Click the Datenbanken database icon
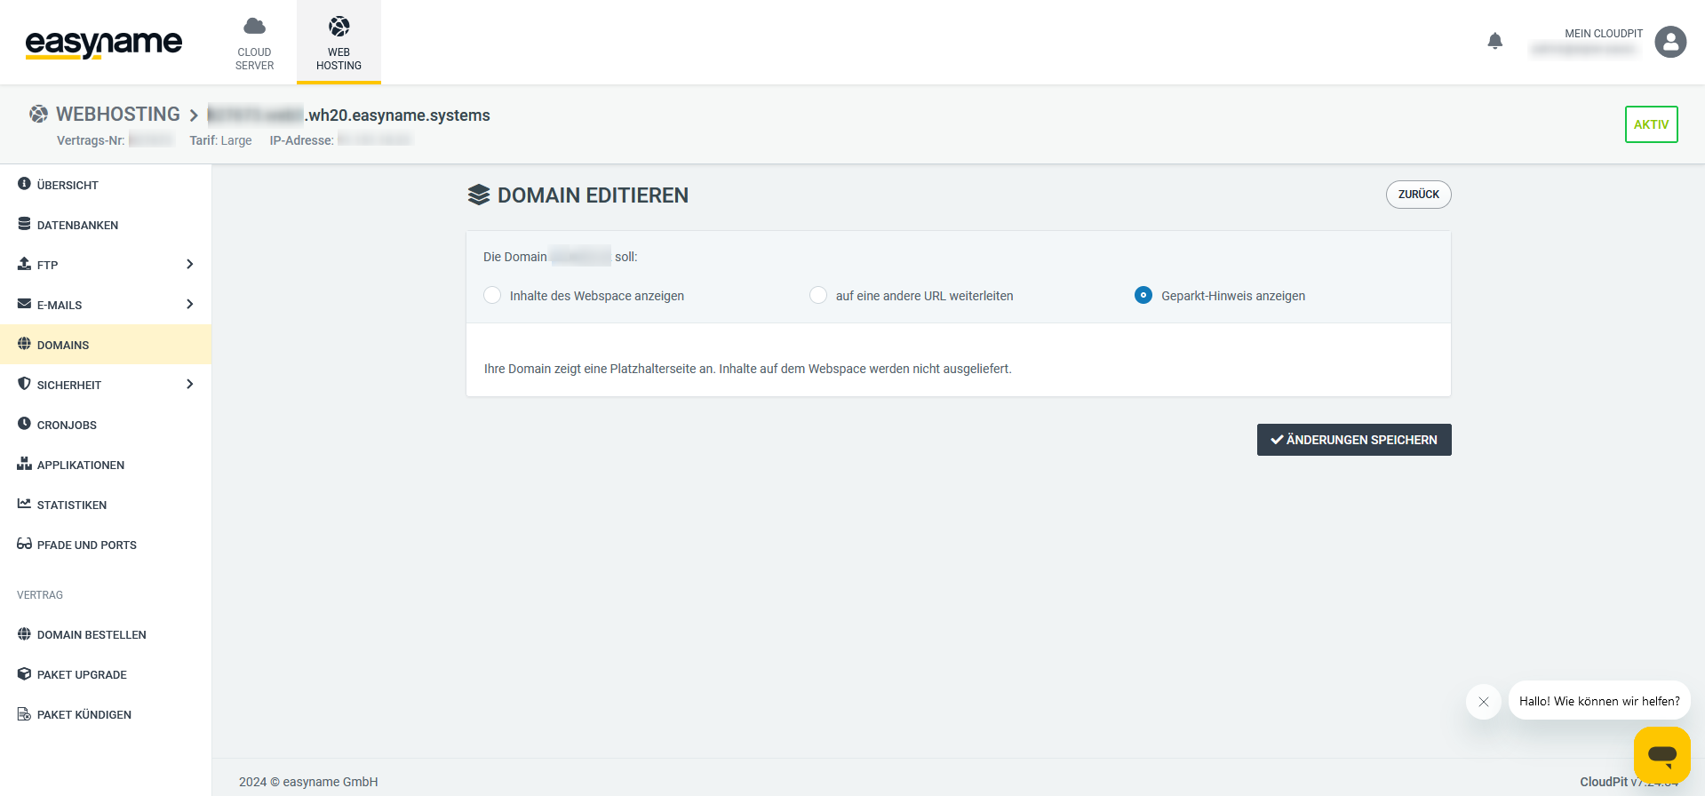The image size is (1705, 796). (x=24, y=224)
